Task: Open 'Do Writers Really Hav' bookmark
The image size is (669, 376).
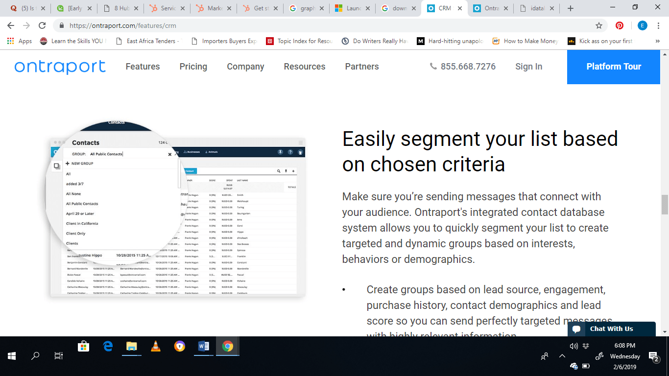Action: point(375,41)
